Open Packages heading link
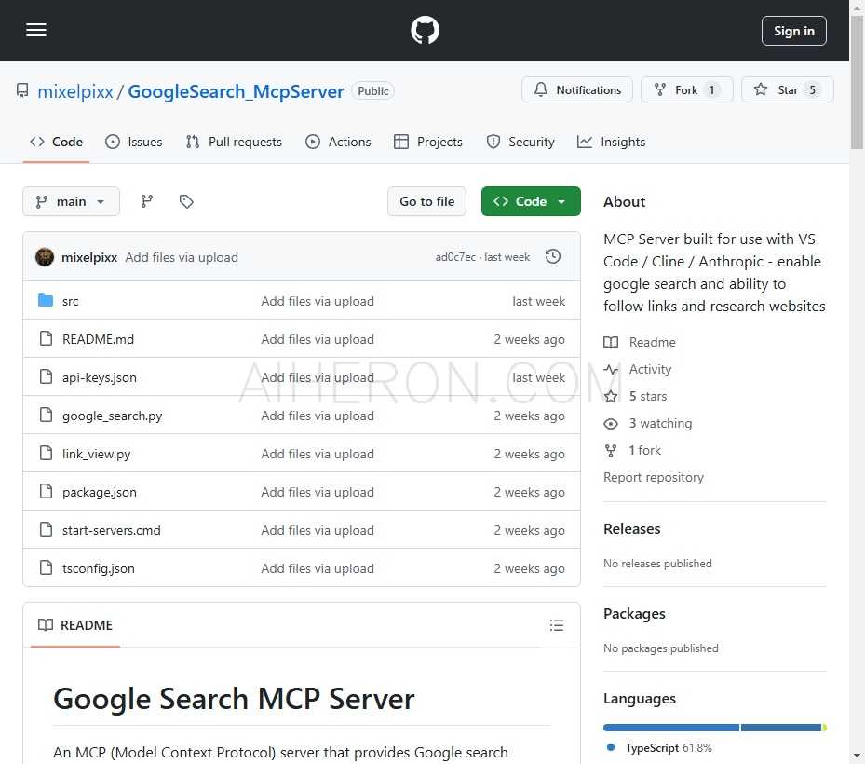Screen dimensions: 865x764 [x=634, y=614]
